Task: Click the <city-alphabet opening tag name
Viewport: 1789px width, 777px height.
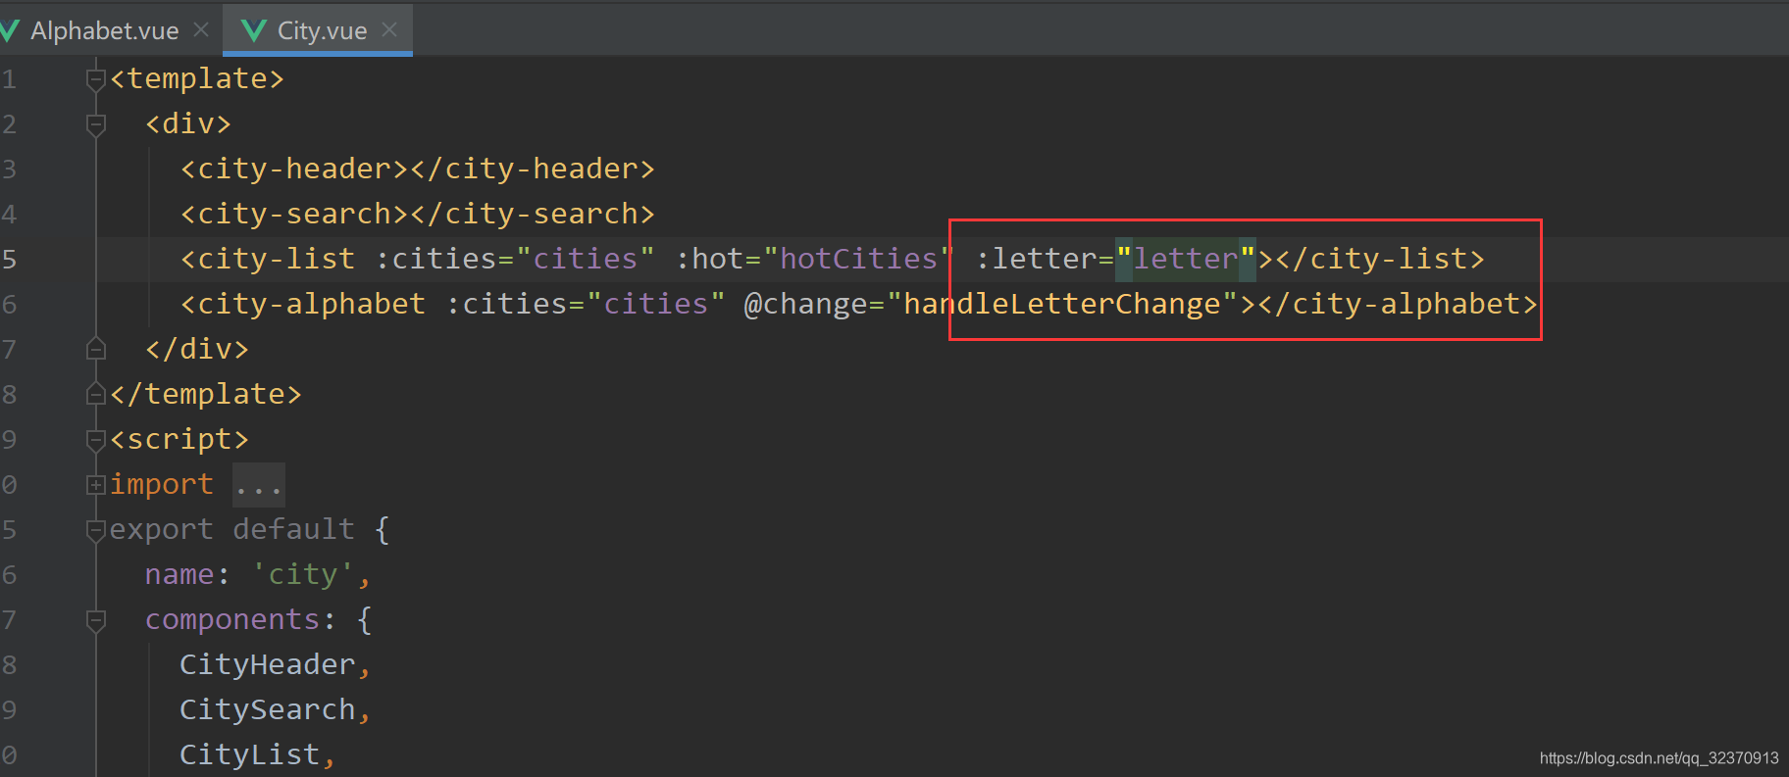Action: click(x=303, y=304)
